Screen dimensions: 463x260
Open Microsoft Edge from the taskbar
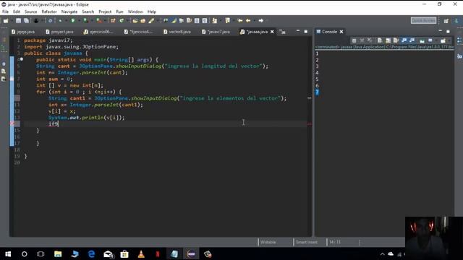(91, 253)
